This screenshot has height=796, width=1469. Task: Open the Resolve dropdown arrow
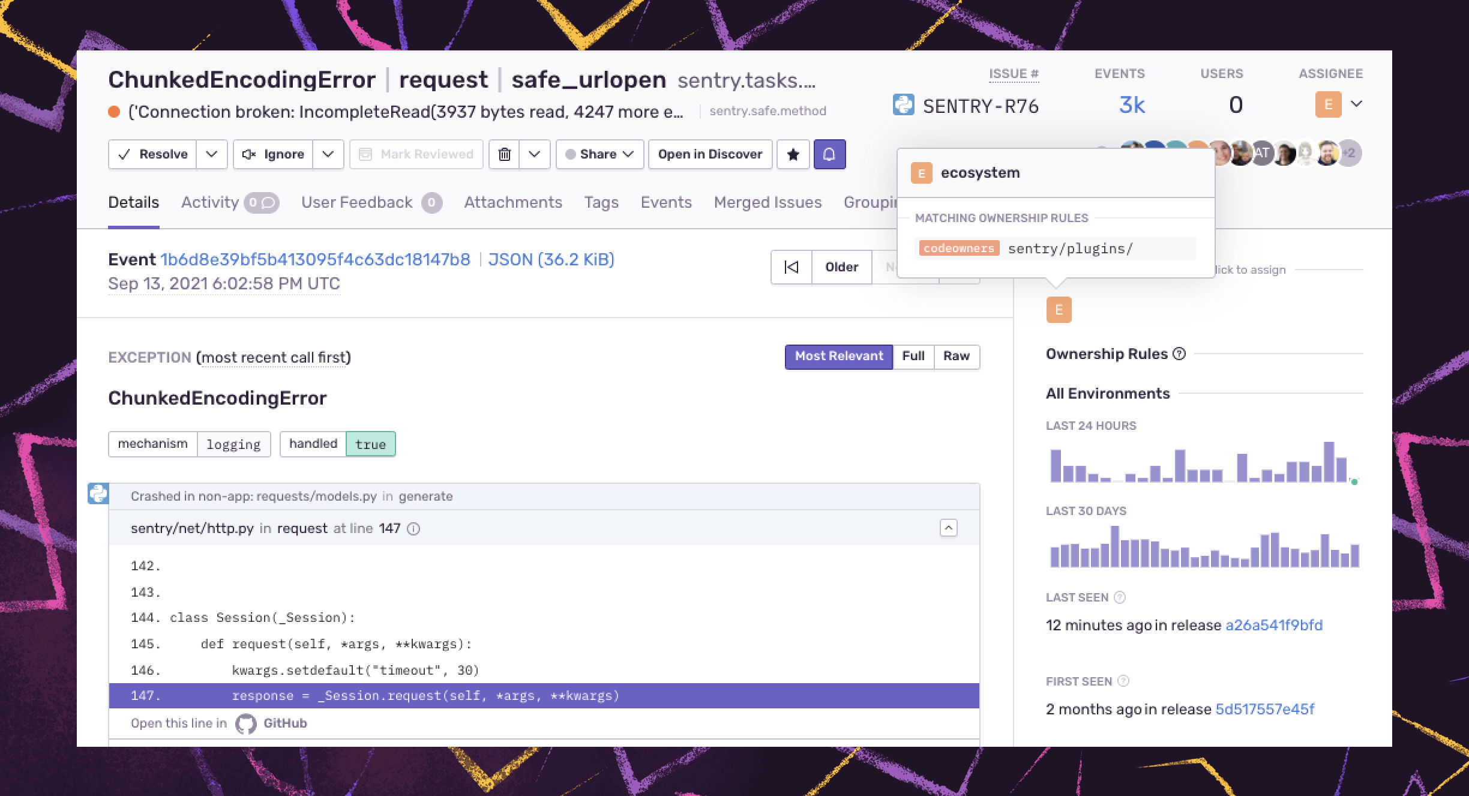[x=211, y=155]
